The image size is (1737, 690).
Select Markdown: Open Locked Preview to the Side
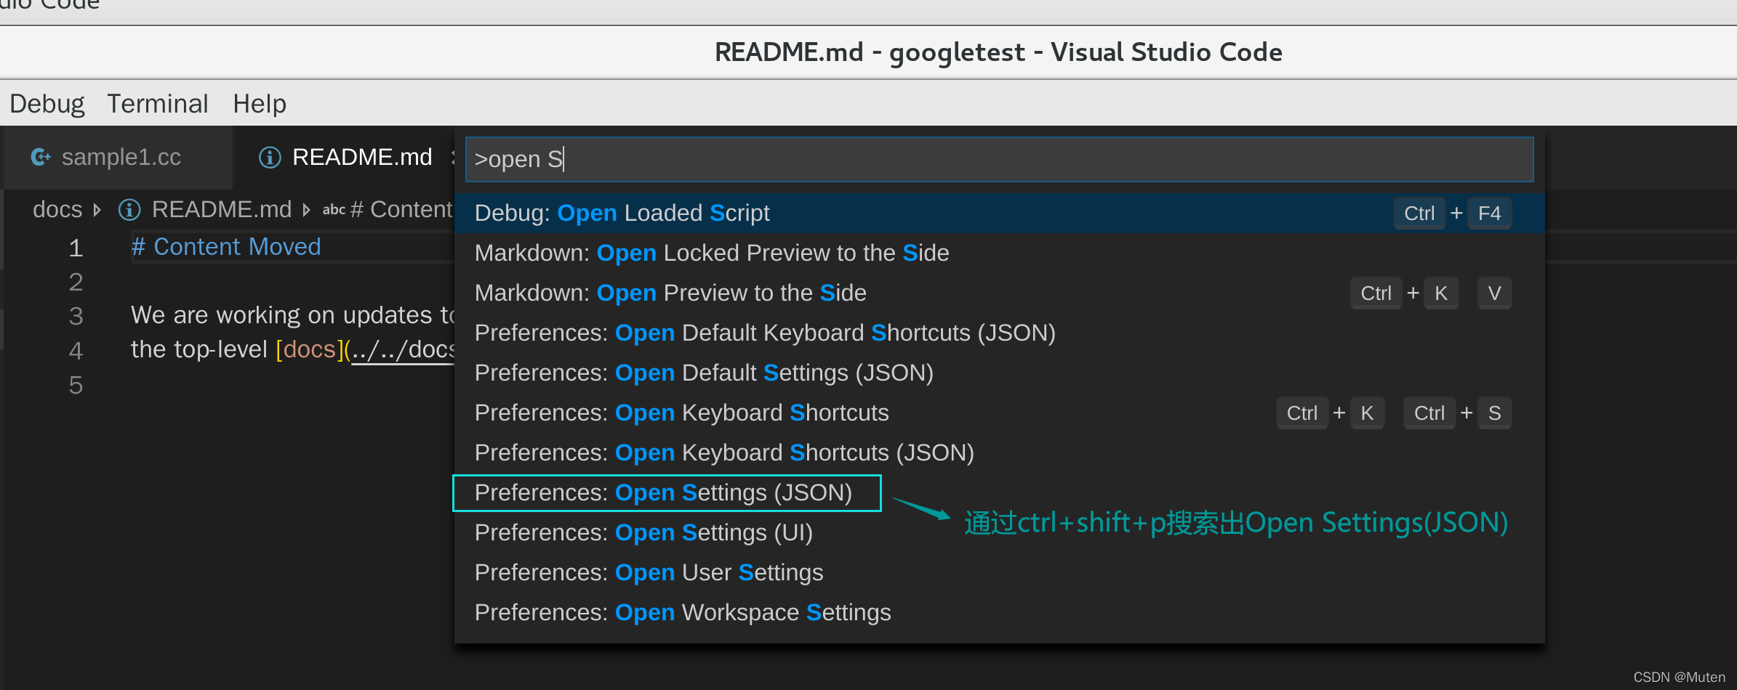click(x=999, y=253)
